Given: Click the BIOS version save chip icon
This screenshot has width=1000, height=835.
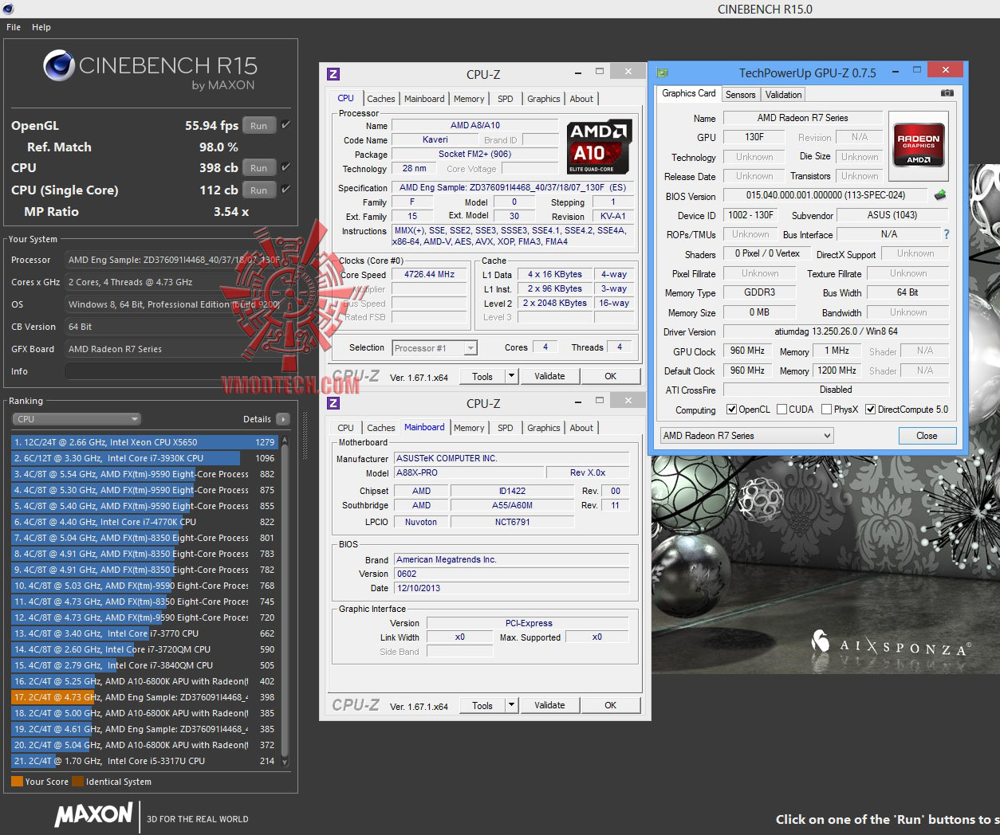Looking at the screenshot, I should pos(940,195).
